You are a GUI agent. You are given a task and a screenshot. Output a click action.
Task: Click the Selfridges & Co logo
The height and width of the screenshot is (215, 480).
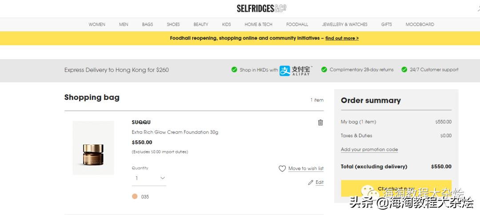261,8
